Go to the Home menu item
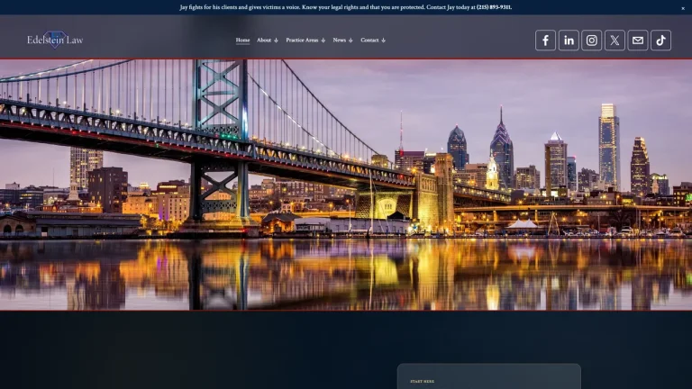 point(242,41)
